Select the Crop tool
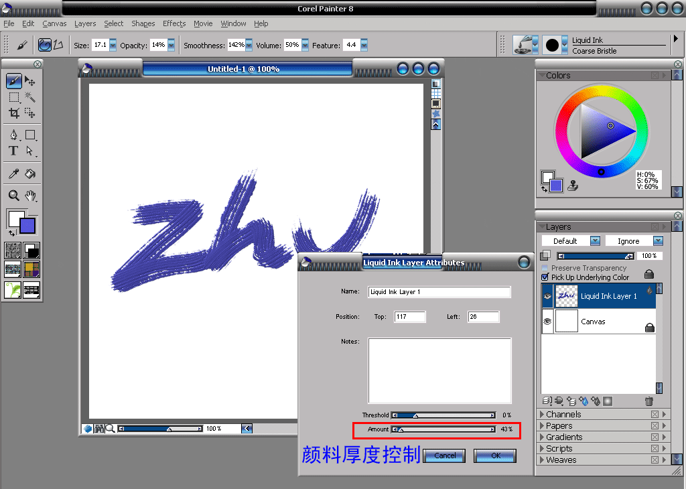Screen dimensions: 686x489 [x=14, y=113]
